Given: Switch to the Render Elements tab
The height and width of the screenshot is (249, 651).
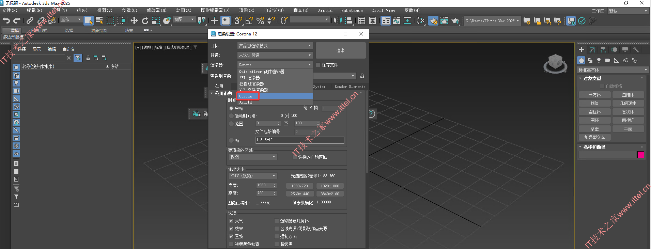Looking at the screenshot, I should tap(350, 87).
